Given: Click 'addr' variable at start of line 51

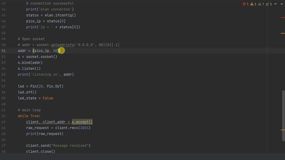Looking at the screenshot, I should (22, 51).
